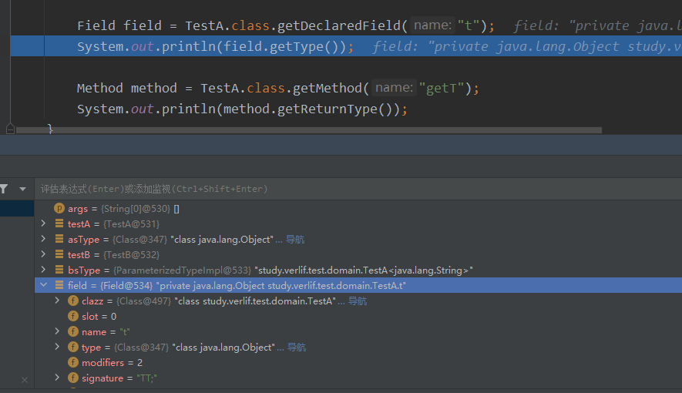Expand the signature field node
The height and width of the screenshot is (393, 682).
point(58,378)
